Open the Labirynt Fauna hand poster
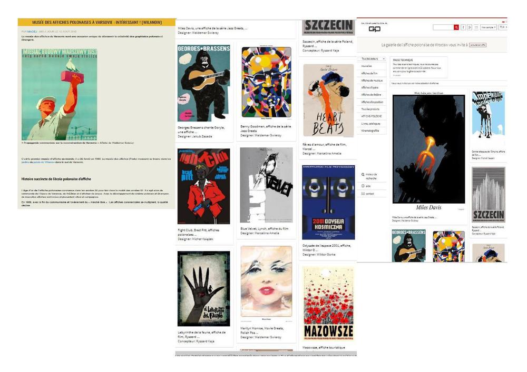Image resolution: width=527 pixels, height=372 pixels. [x=203, y=288]
